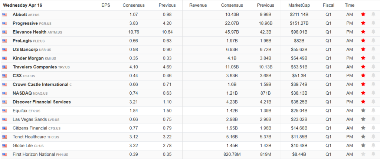Open the CSX company link
The width and height of the screenshot is (380, 159).
(x=17, y=76)
